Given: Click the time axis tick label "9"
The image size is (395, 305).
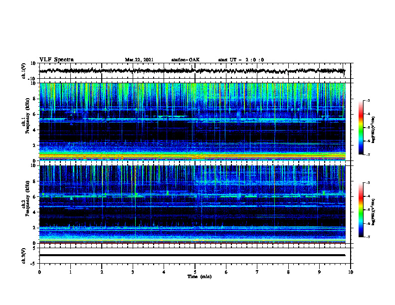Looking at the screenshot, I should click(319, 272).
